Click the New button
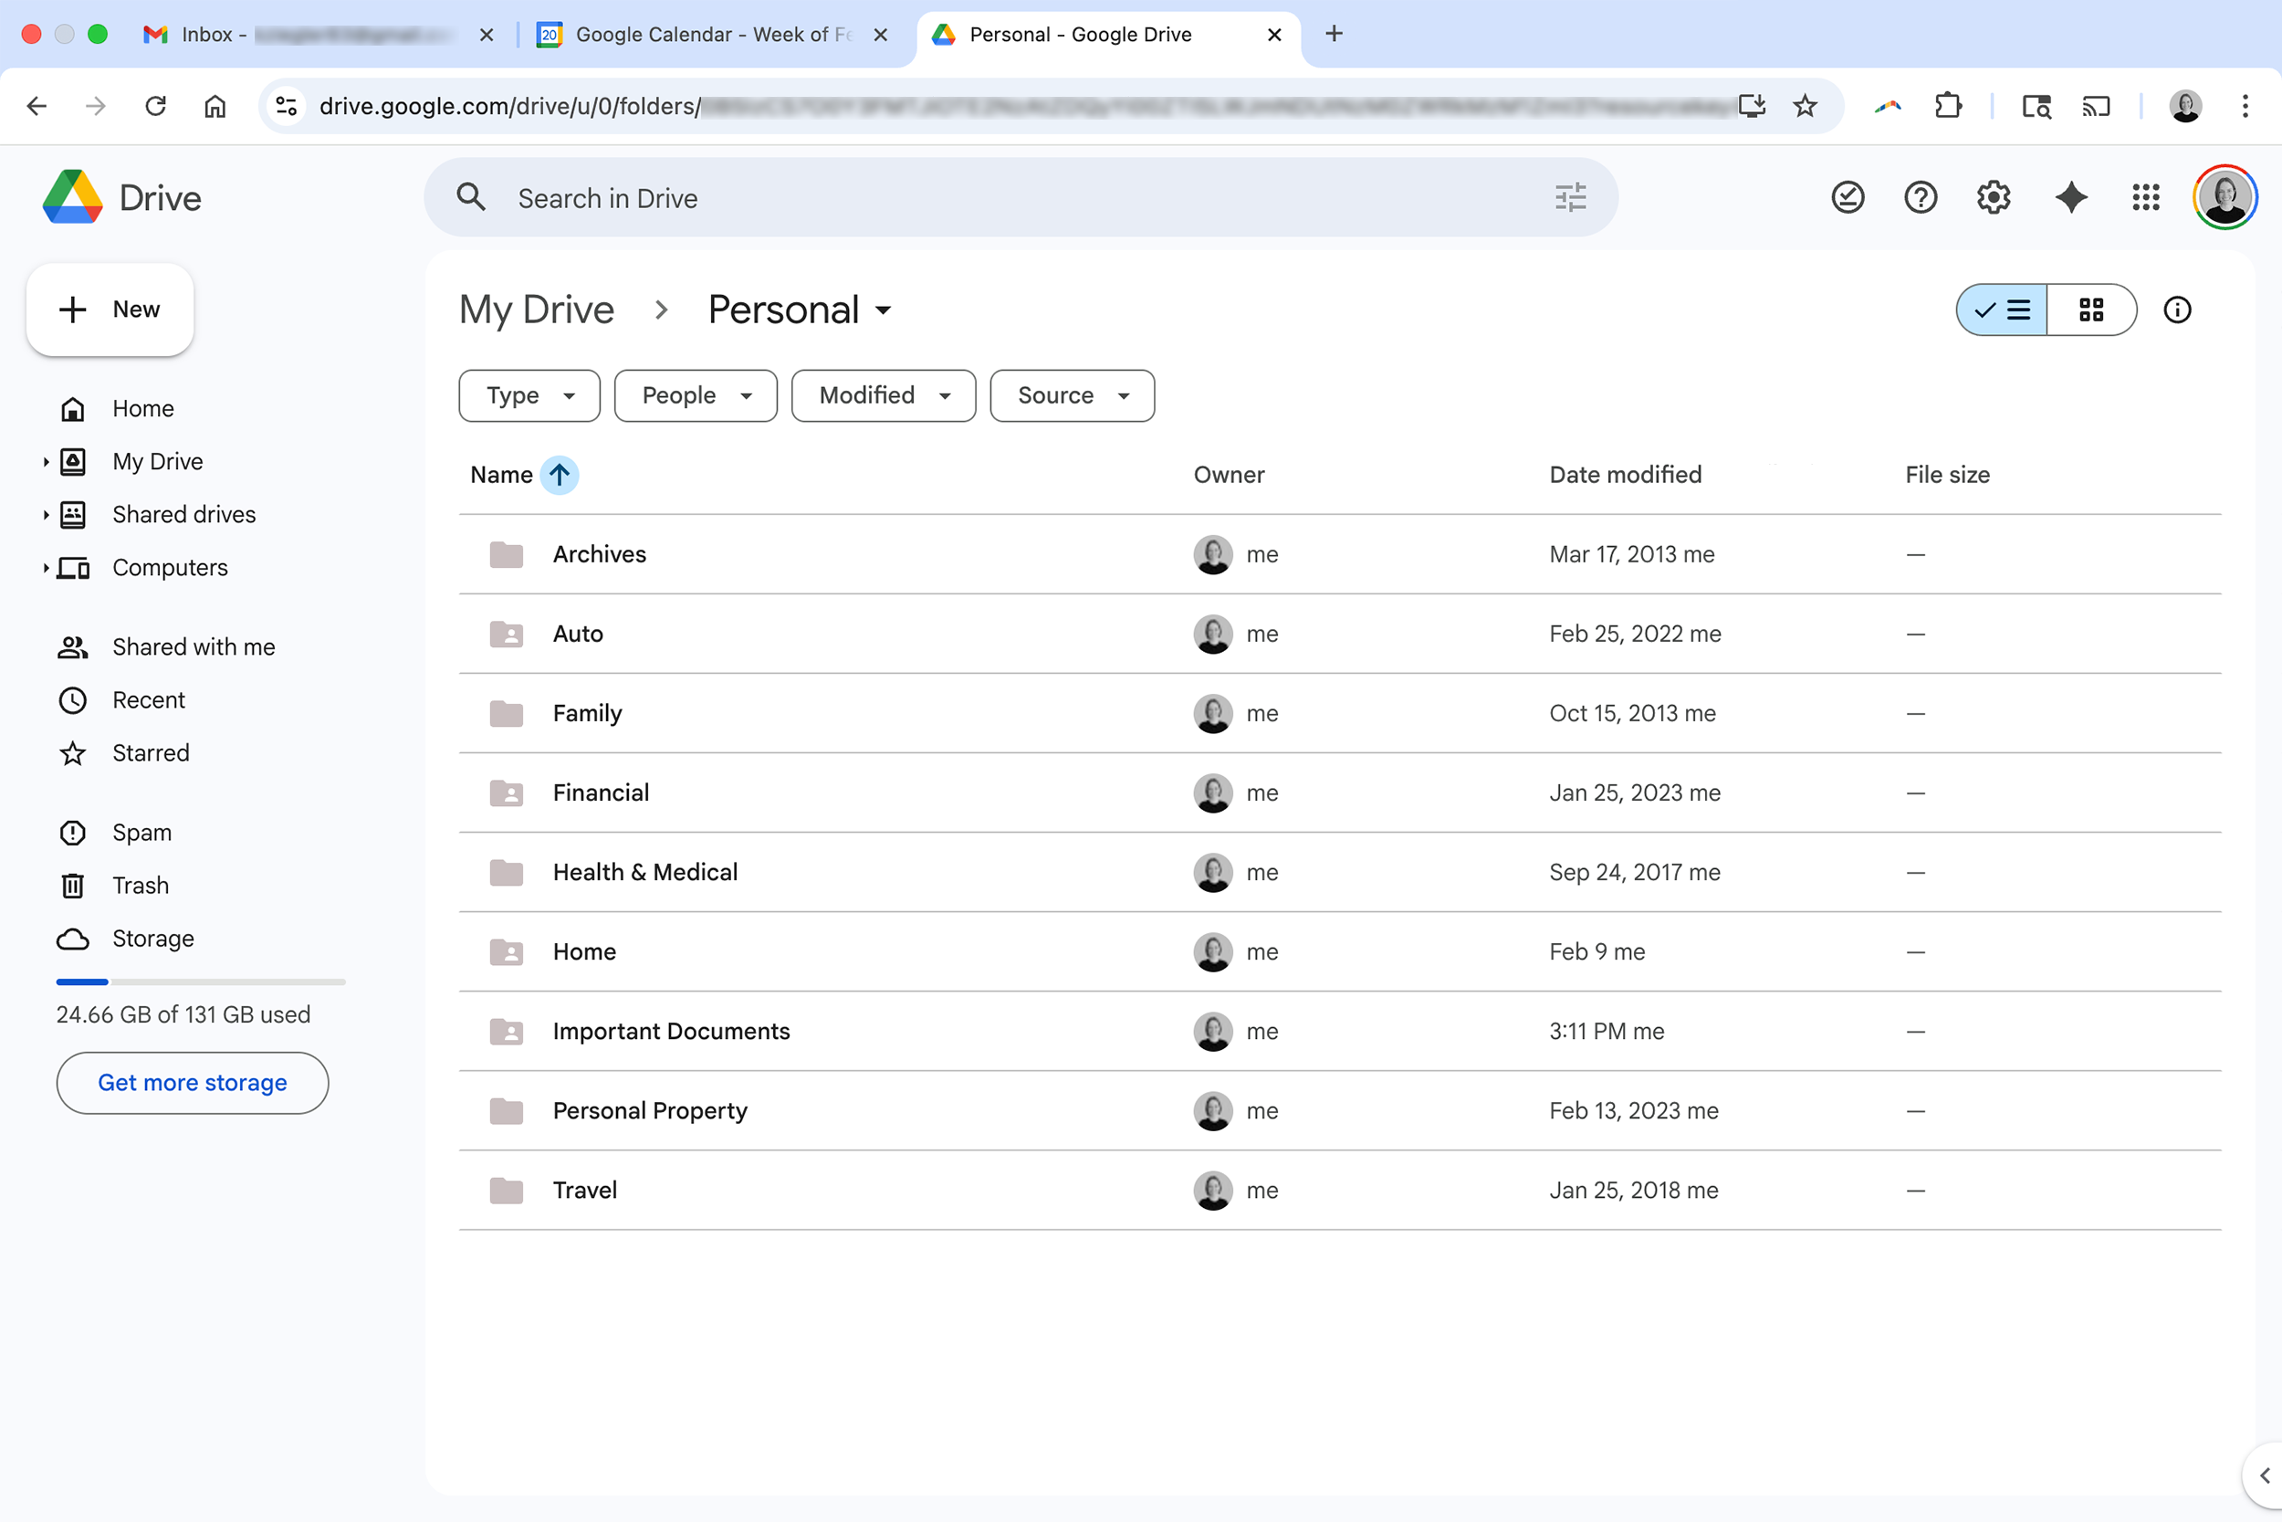The image size is (2282, 1522). 110,310
